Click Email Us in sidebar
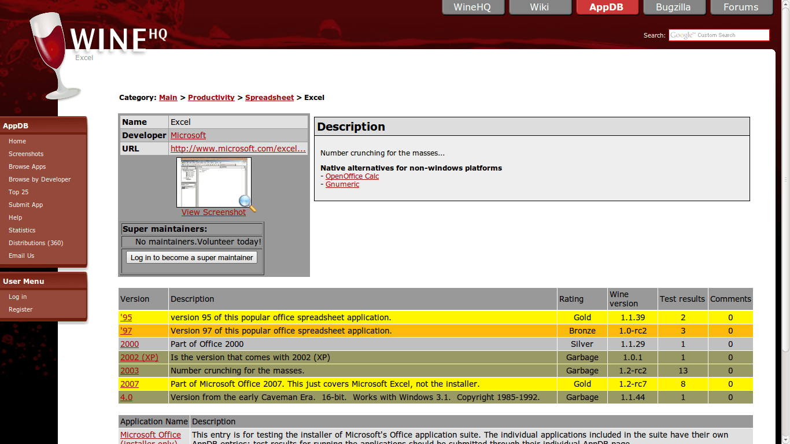 (21, 256)
